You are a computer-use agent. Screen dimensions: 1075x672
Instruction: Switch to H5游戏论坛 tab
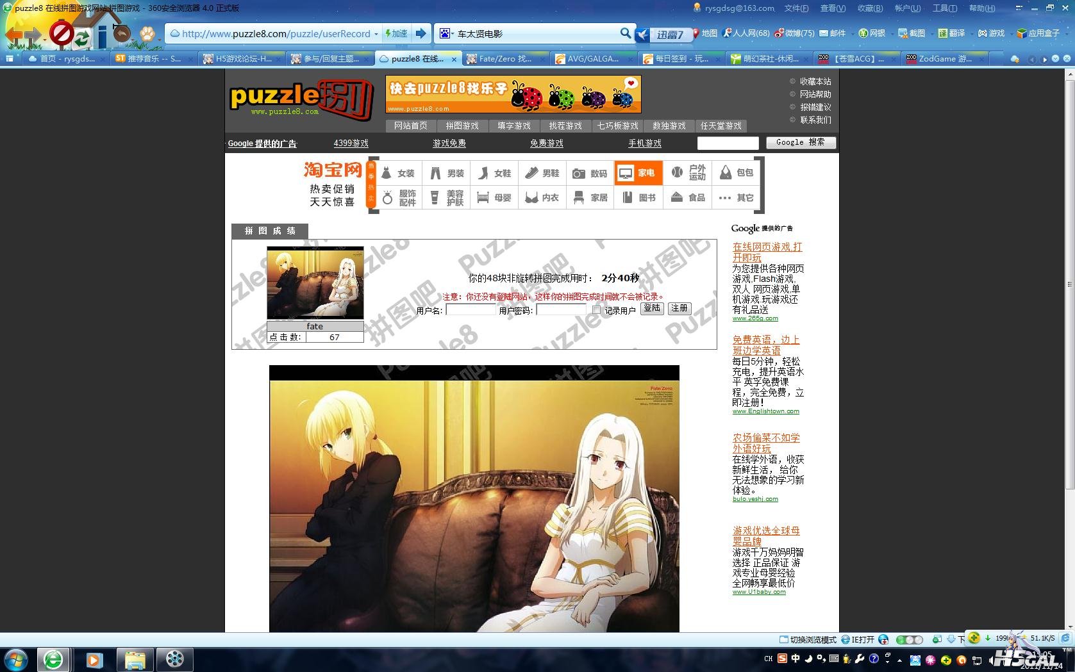click(x=242, y=58)
